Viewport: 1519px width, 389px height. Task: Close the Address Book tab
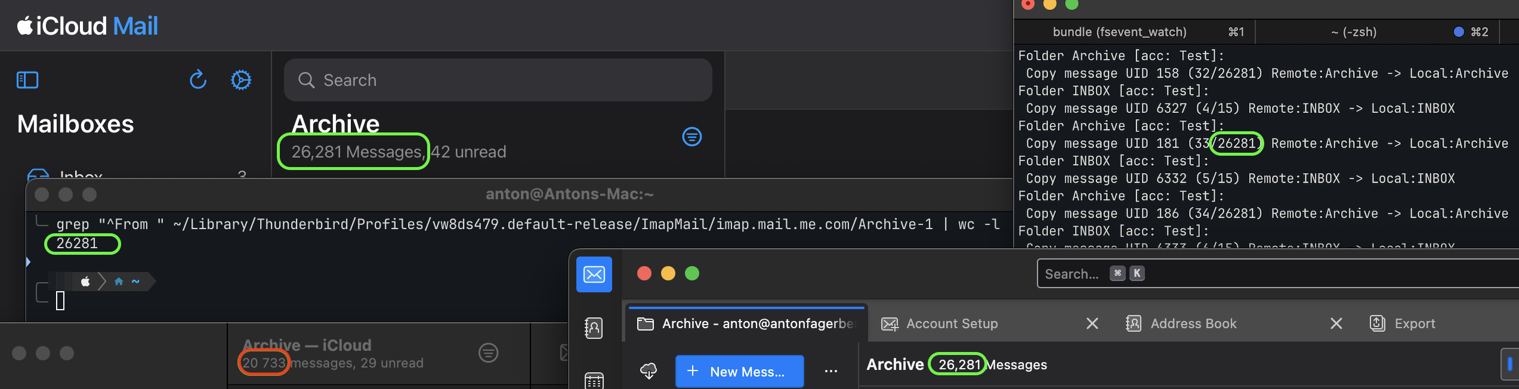click(x=1336, y=323)
